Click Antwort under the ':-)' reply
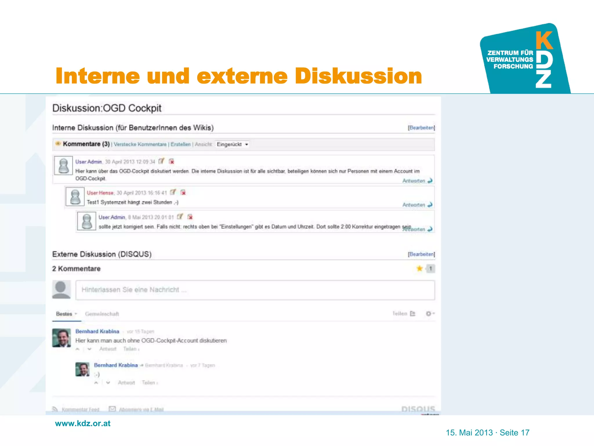Image resolution: width=594 pixels, height=446 pixels. pos(126,383)
